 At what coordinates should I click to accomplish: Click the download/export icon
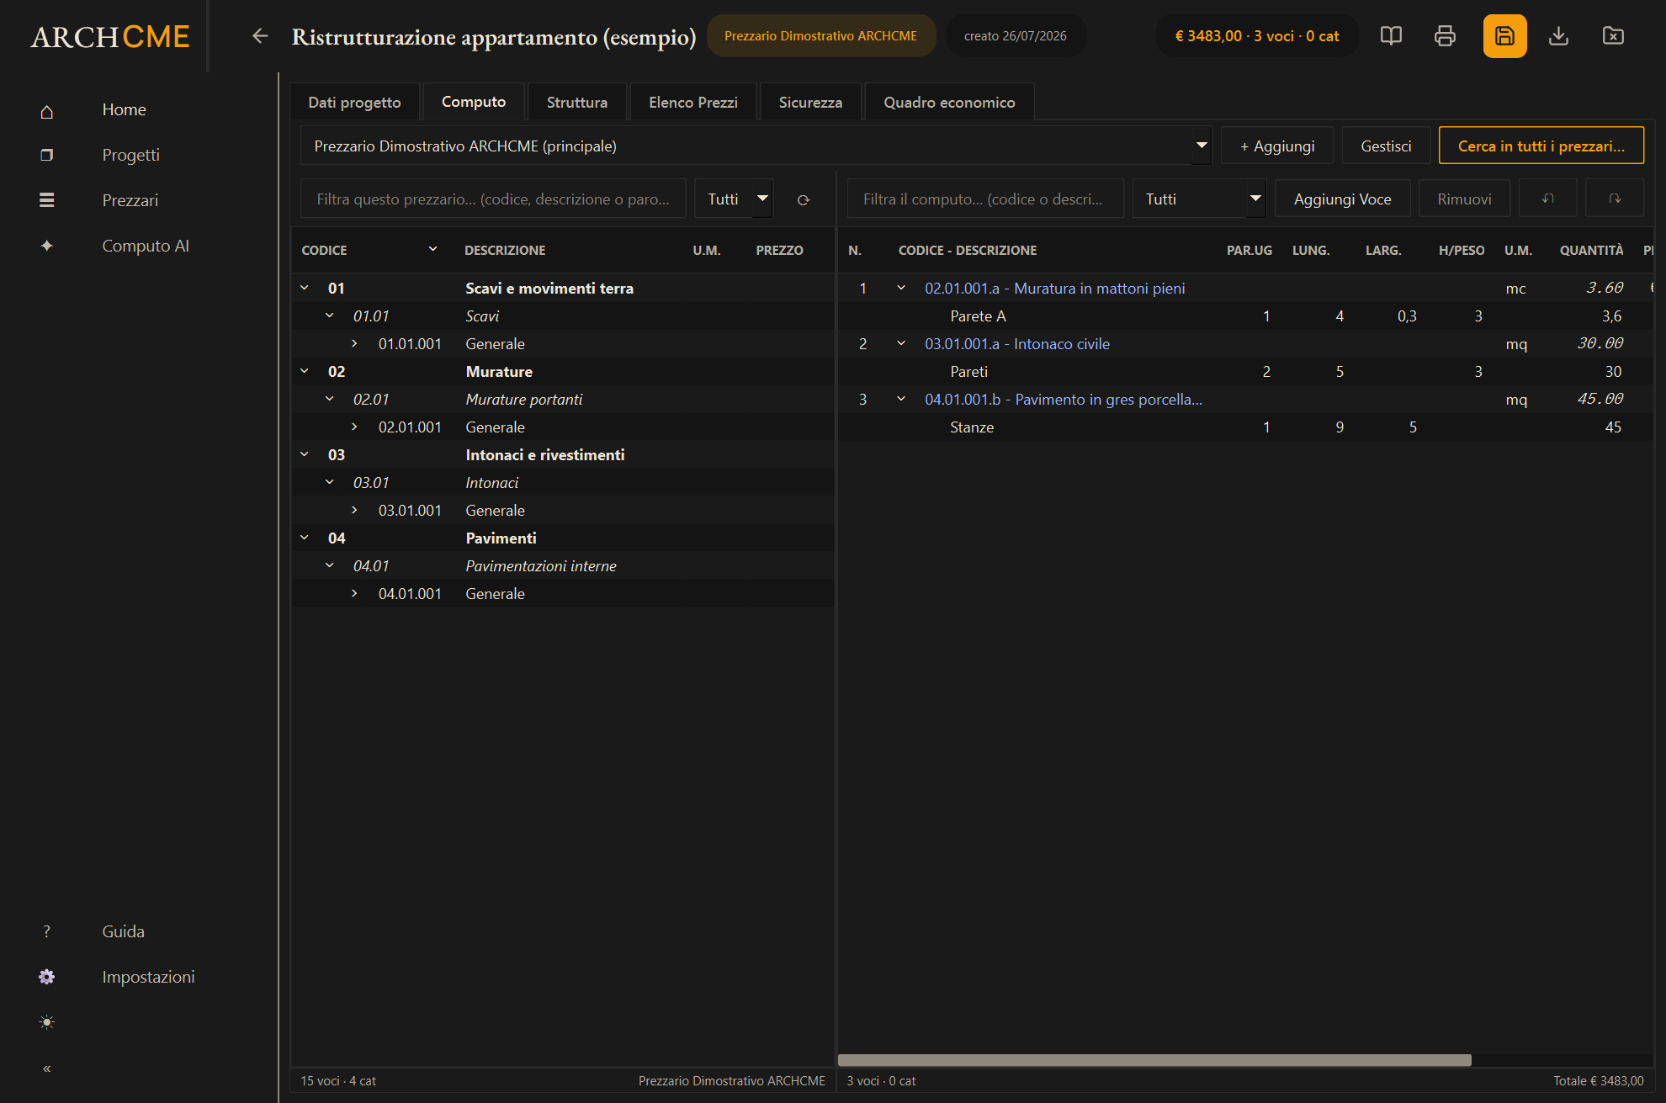point(1558,36)
